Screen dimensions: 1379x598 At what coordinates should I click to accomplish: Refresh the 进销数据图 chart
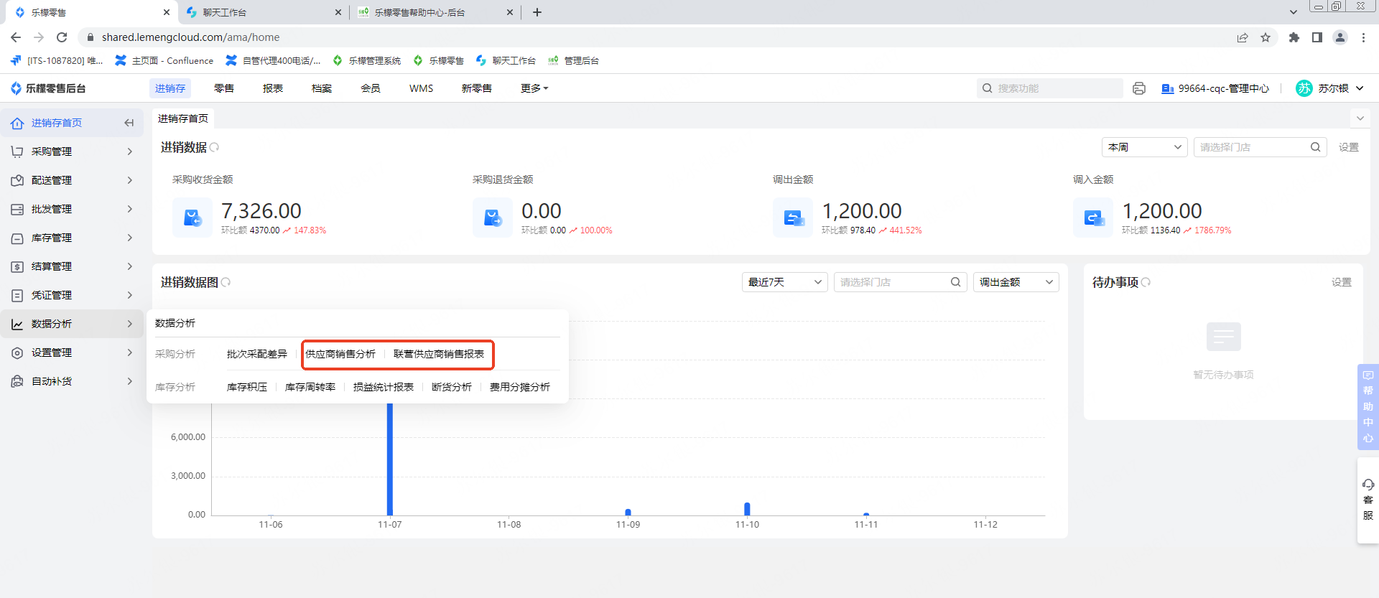226,282
